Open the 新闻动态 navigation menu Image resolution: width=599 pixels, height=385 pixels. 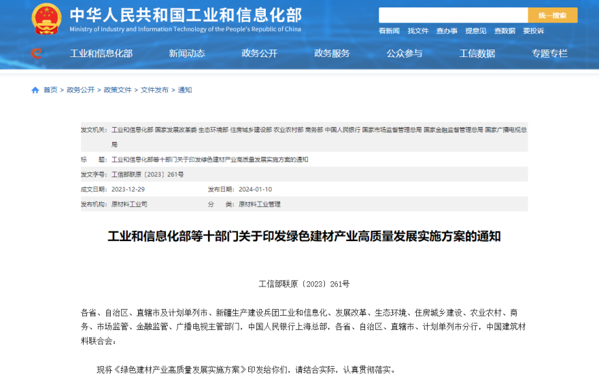[x=187, y=54]
